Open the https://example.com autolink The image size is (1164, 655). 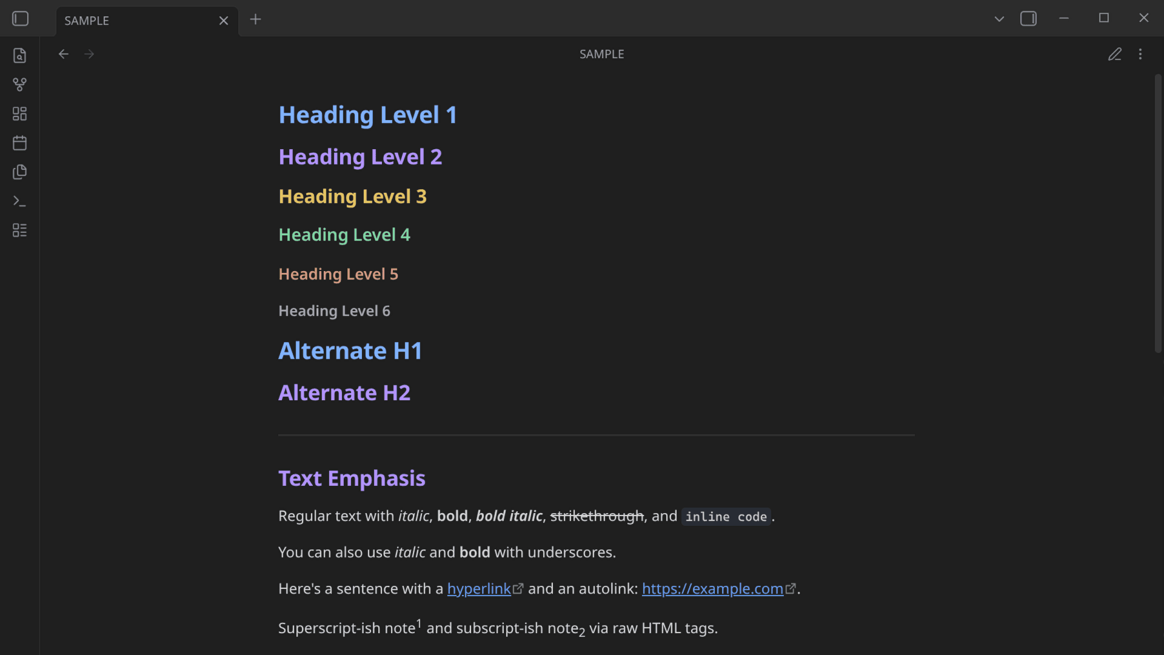[712, 589]
